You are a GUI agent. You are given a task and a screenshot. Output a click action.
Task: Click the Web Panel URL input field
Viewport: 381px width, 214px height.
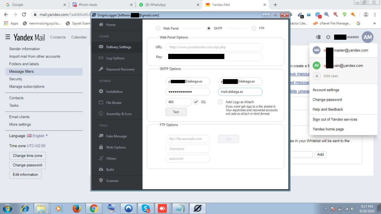[214, 47]
